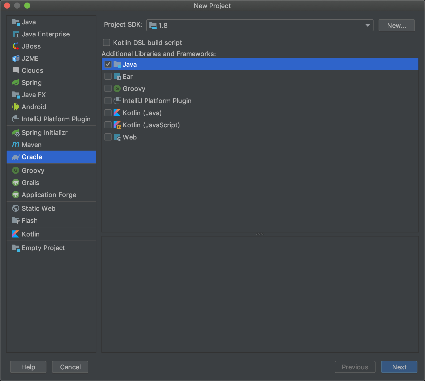Click the Clouds speech-bubble icon
425x381 pixels.
point(16,70)
